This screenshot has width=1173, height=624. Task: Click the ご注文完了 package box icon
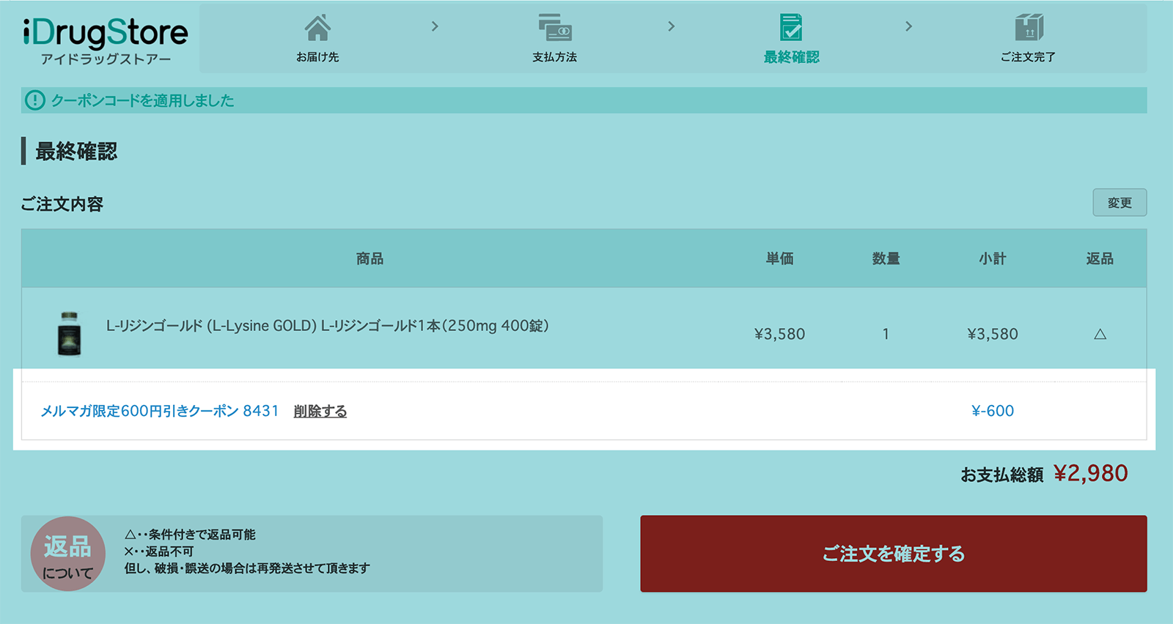tap(1029, 28)
